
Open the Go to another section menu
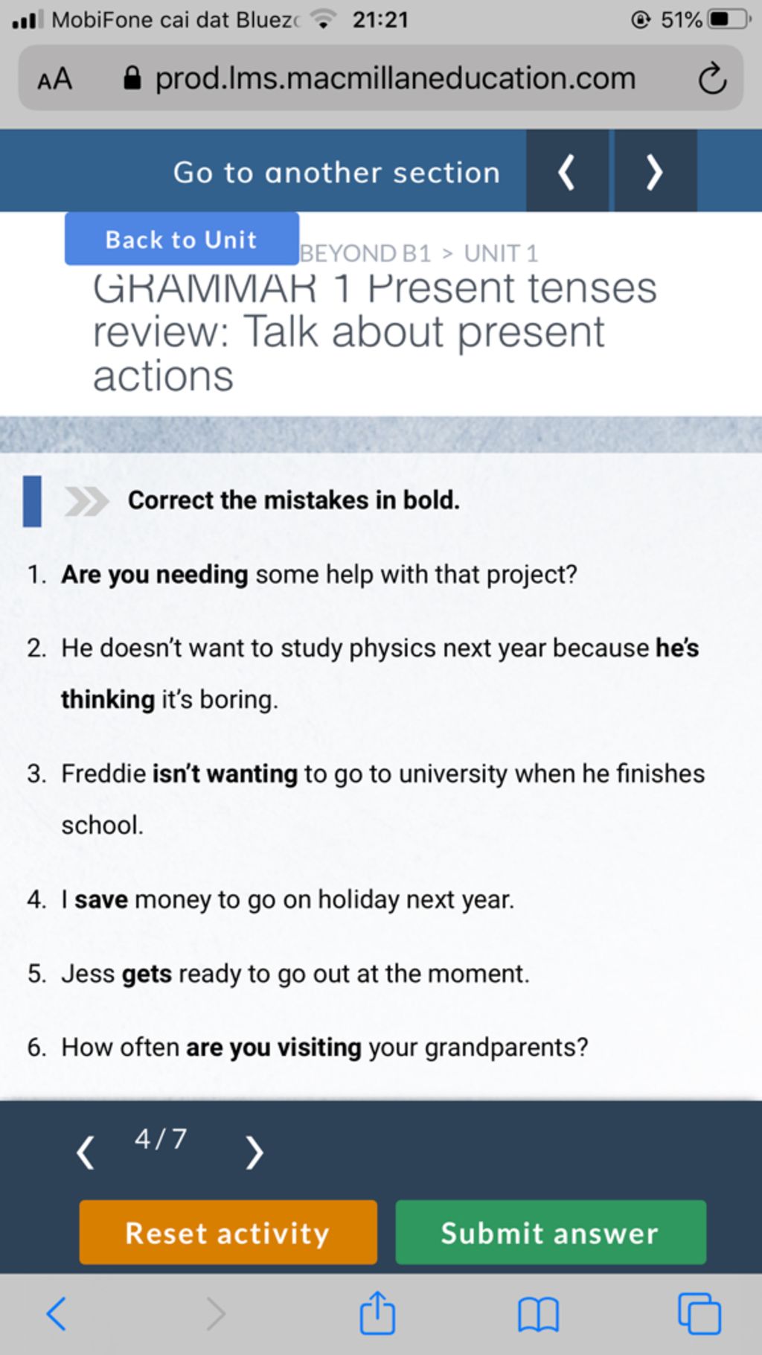(x=336, y=173)
